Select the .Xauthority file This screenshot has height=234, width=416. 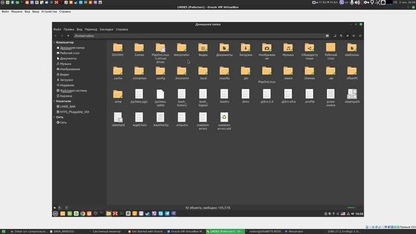(161, 120)
